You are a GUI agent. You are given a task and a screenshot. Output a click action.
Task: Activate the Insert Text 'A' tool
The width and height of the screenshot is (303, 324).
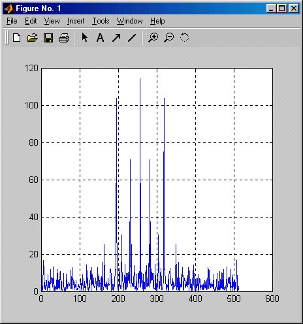(x=100, y=38)
